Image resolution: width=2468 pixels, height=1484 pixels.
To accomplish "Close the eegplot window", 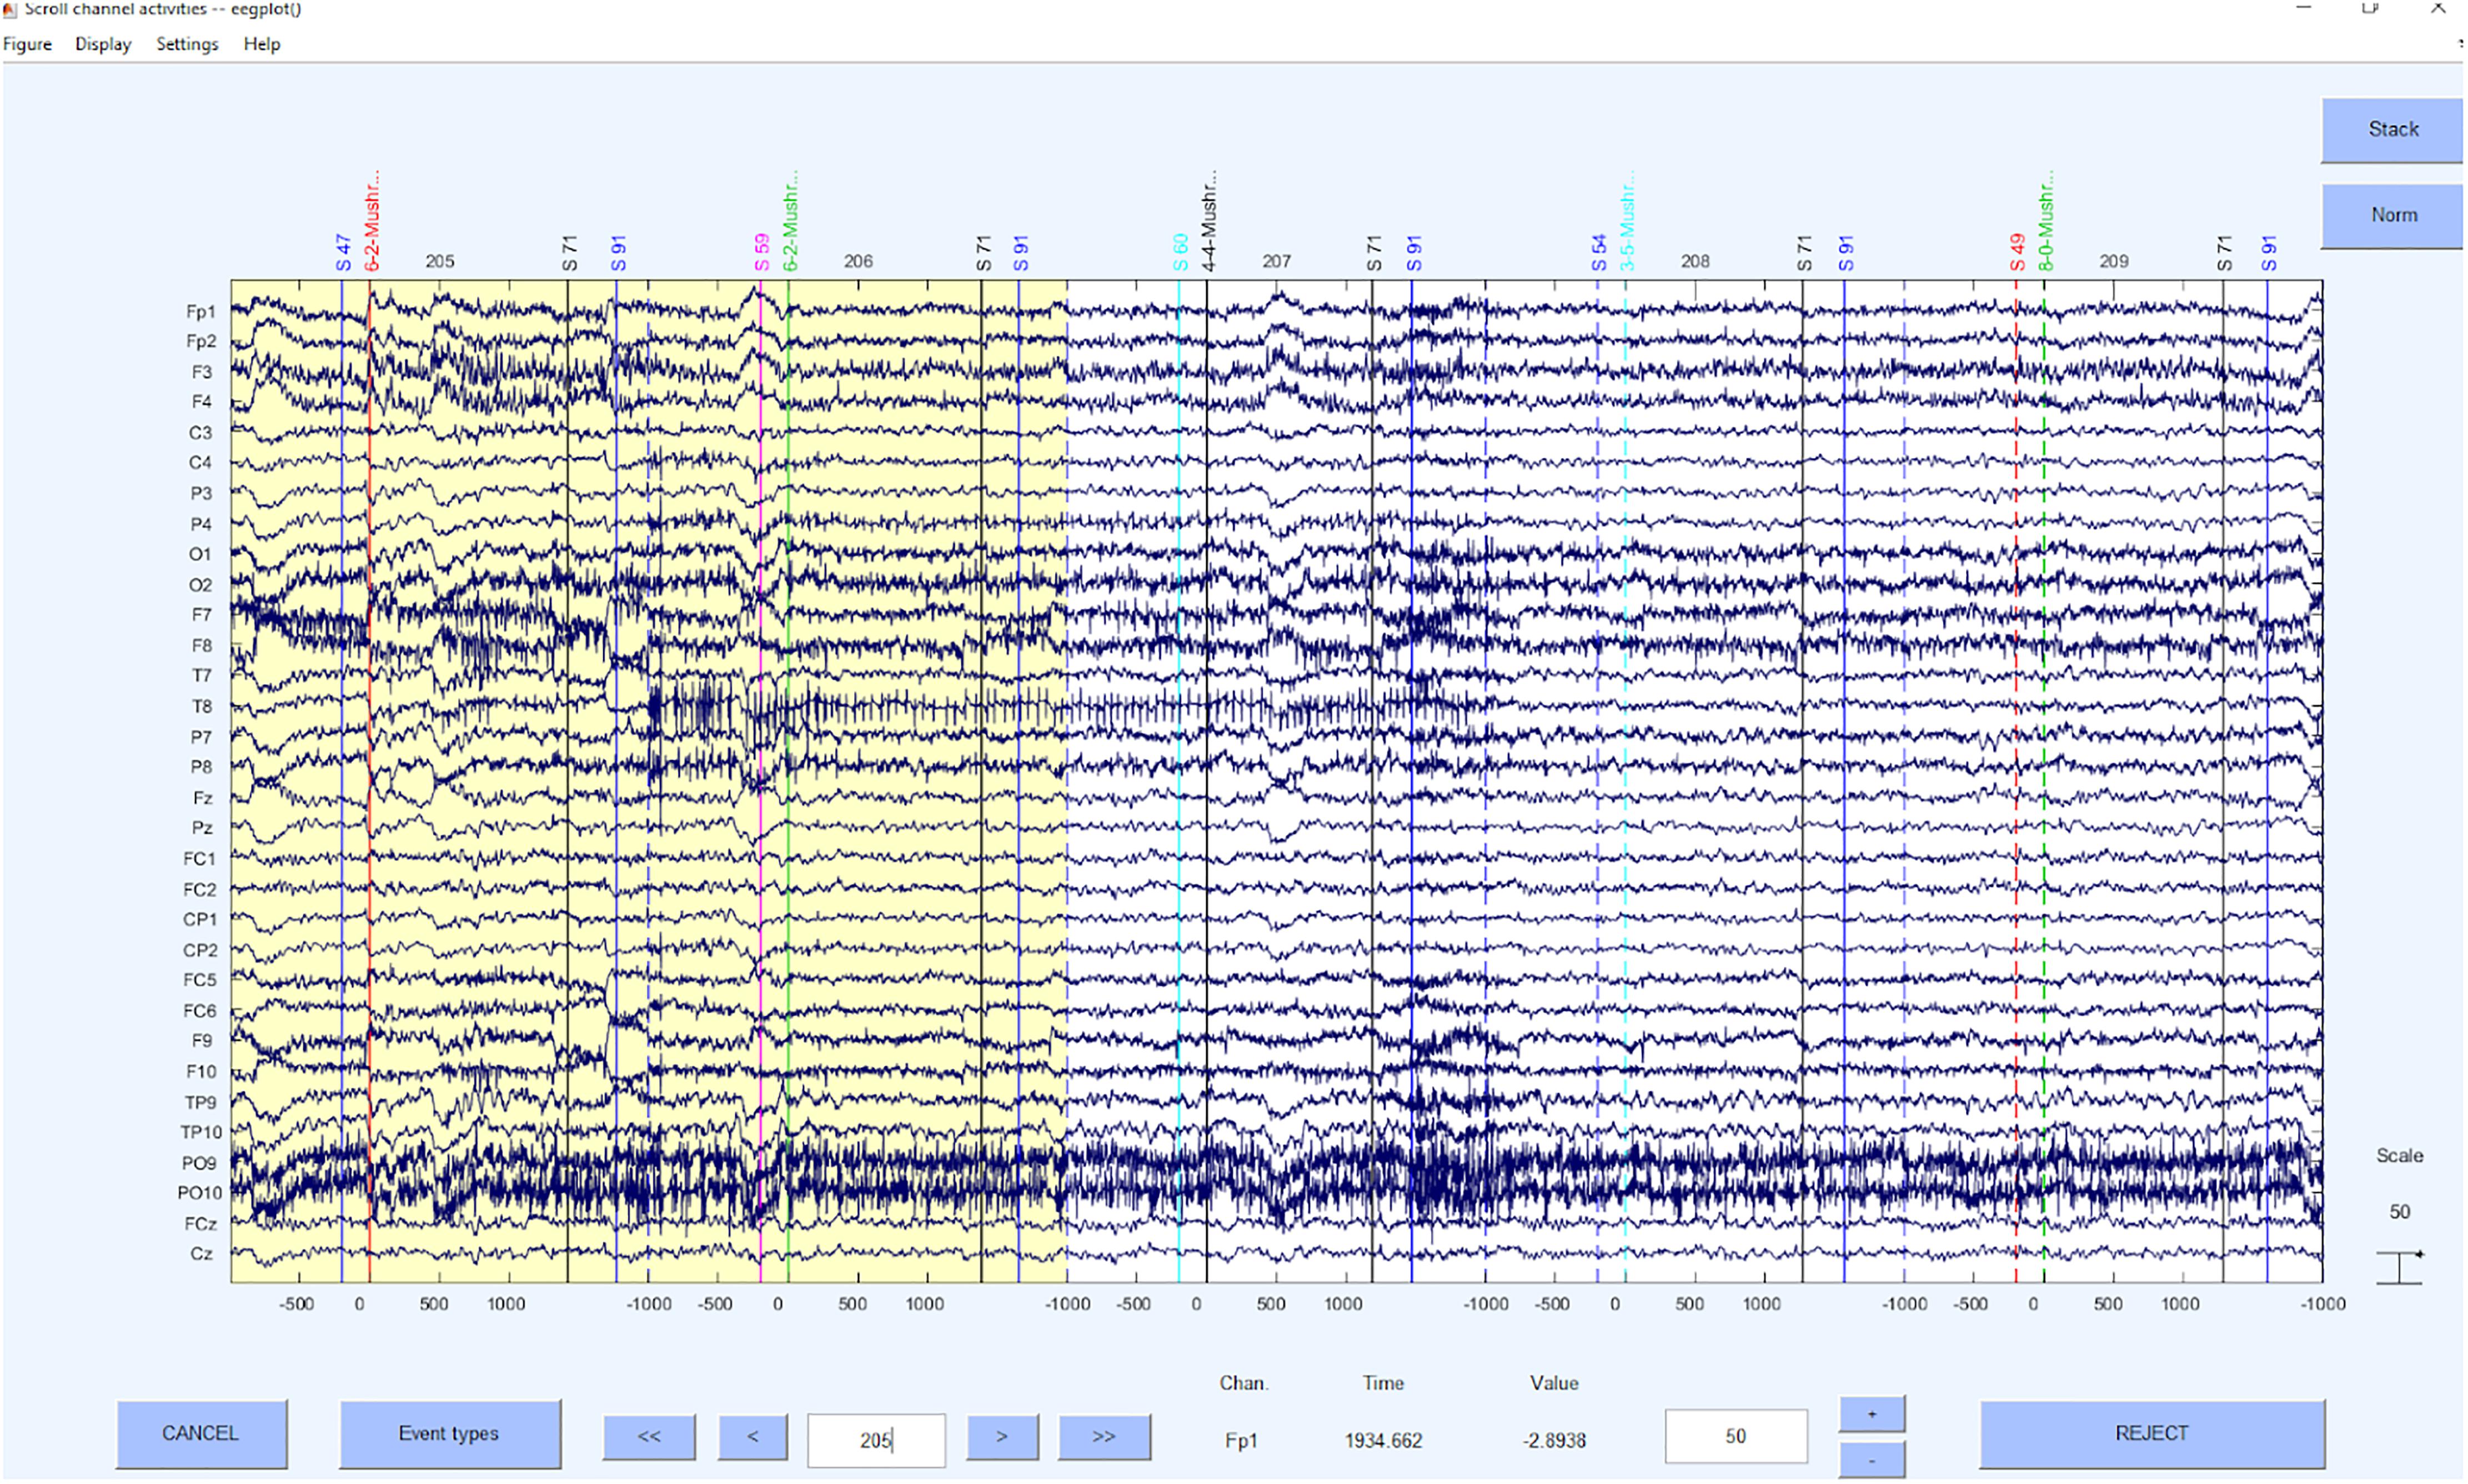I will click(2438, 8).
